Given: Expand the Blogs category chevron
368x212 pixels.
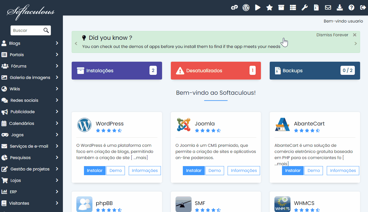Looking at the screenshot, I should tap(57, 43).
